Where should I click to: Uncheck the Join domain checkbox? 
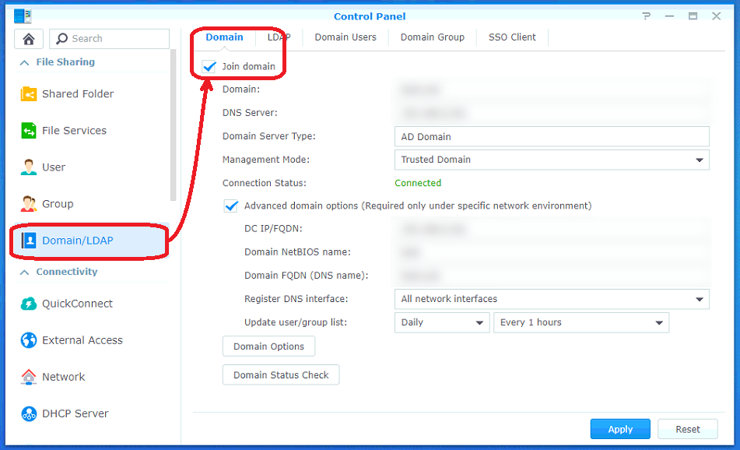209,66
